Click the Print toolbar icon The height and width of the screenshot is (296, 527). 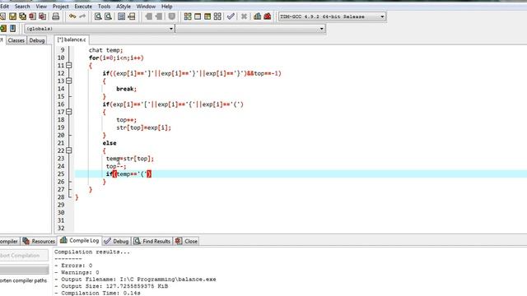coord(55,16)
